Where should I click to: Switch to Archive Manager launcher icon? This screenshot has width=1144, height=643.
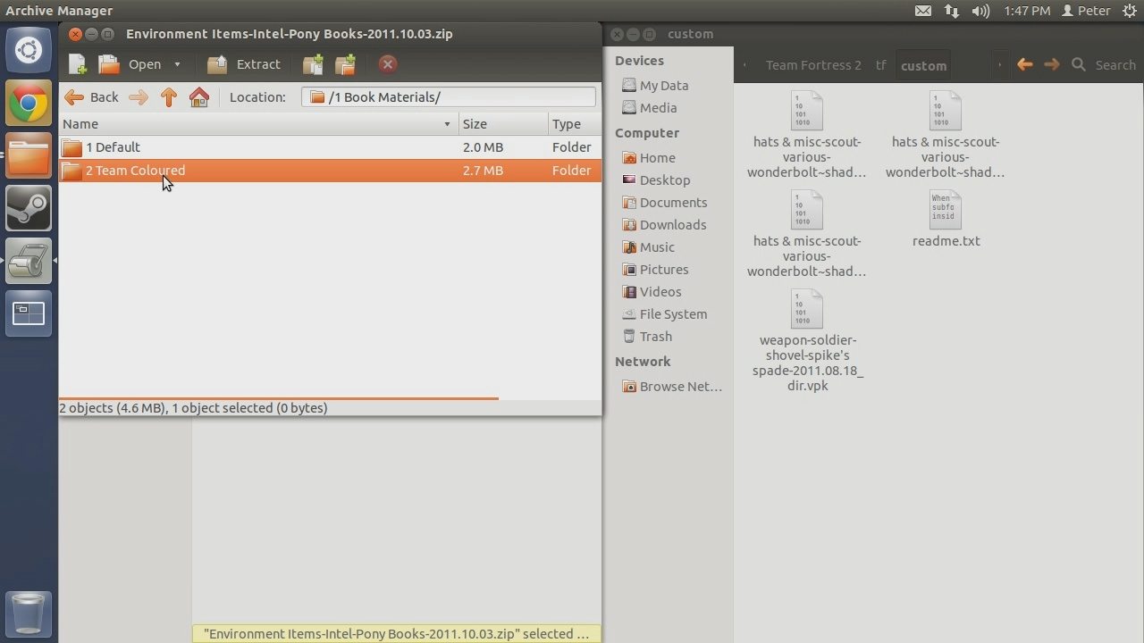point(29,261)
